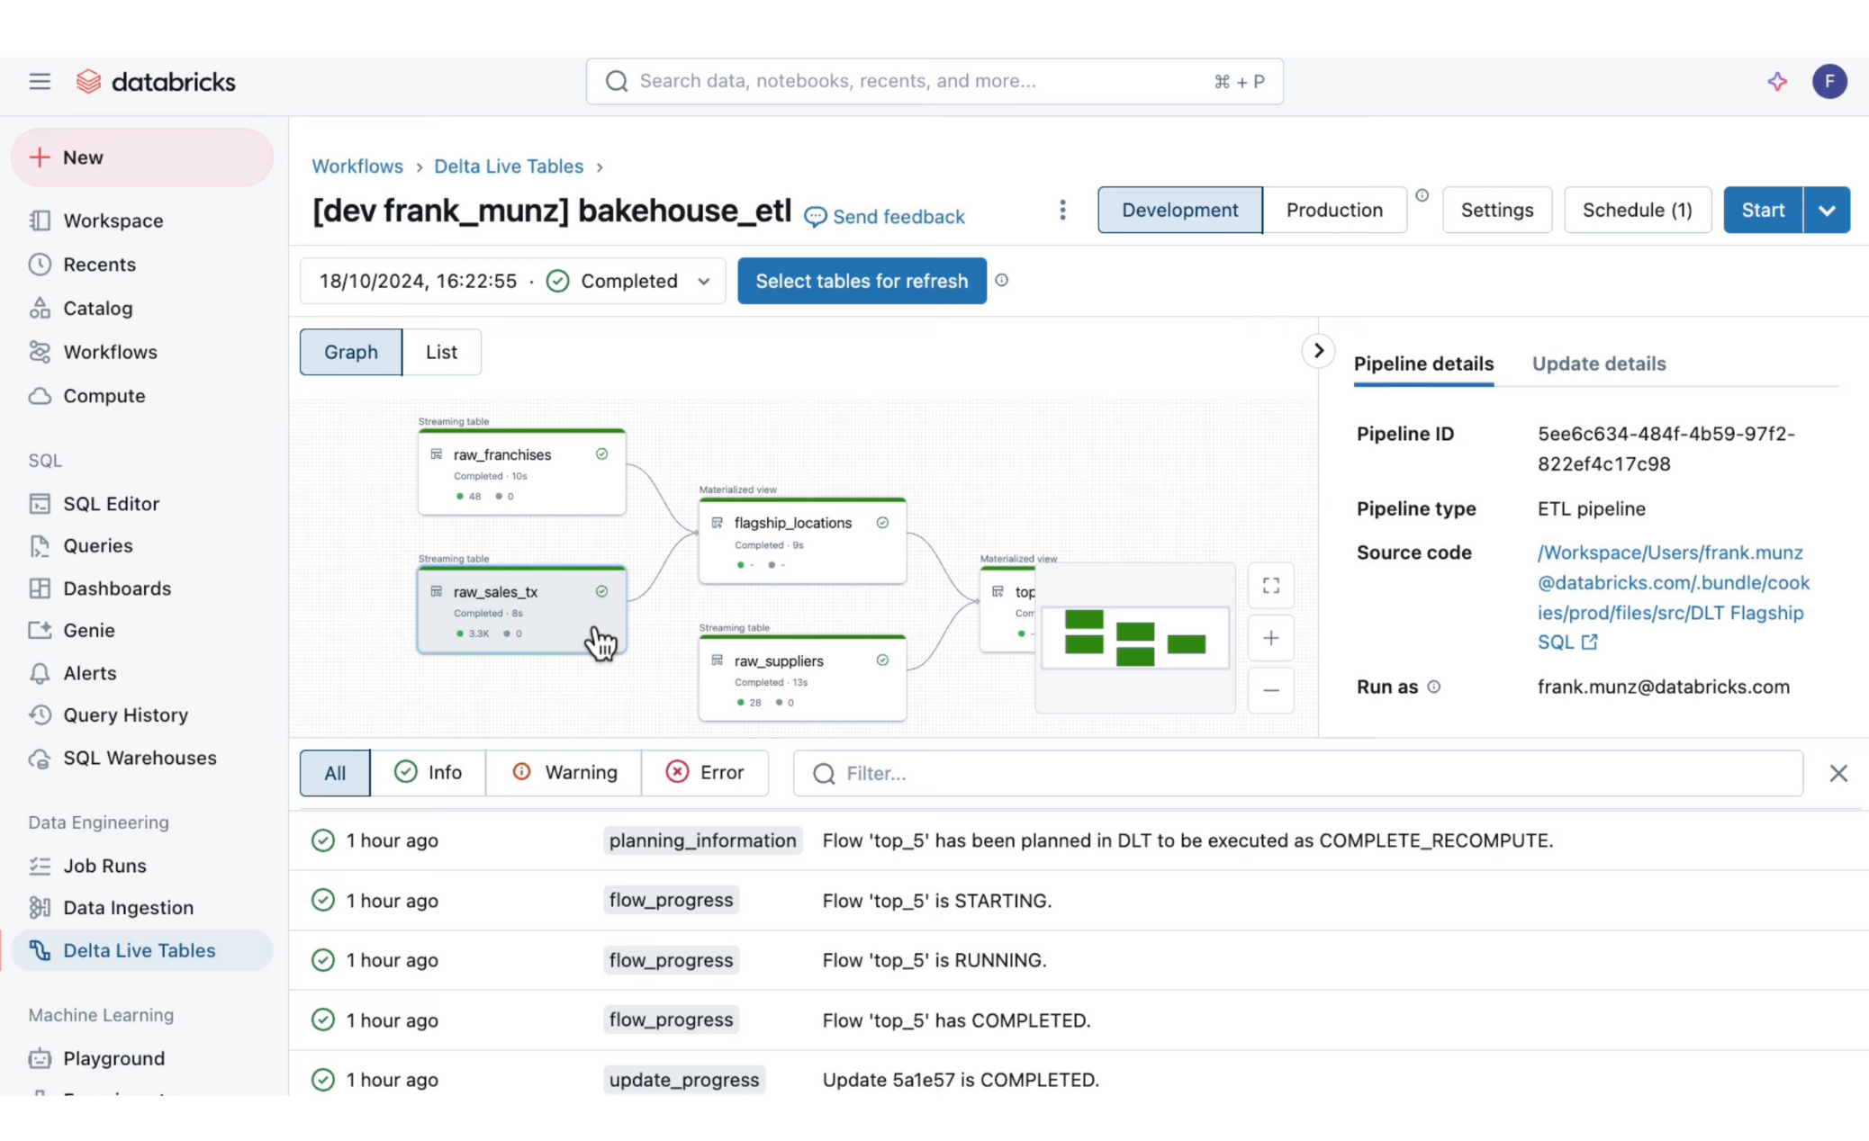Screen dimensions: 1869x1141
Task: Open the Completed update run dropdown
Action: (703, 281)
